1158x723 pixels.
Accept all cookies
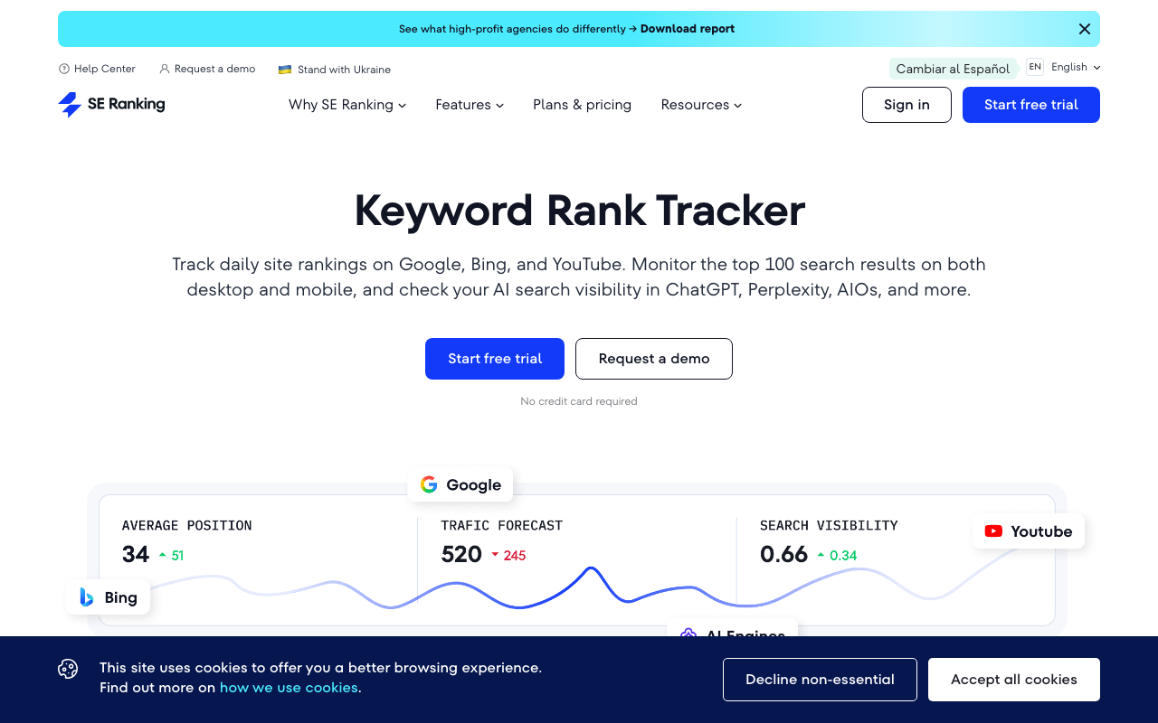(x=1013, y=679)
